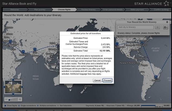Go to the Make payment step
172x111 pixels.
137,10
